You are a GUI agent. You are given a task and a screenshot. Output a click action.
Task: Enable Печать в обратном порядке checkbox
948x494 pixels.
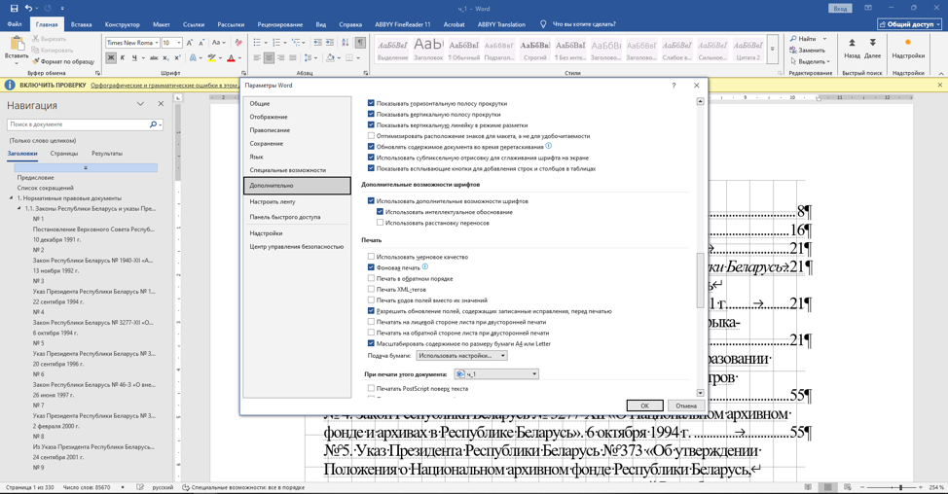371,278
